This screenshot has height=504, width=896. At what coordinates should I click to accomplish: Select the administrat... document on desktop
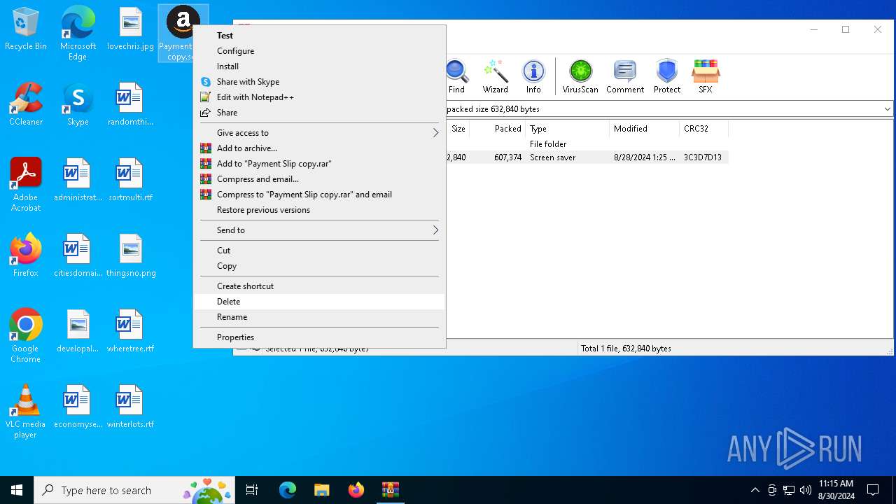pyautogui.click(x=78, y=181)
